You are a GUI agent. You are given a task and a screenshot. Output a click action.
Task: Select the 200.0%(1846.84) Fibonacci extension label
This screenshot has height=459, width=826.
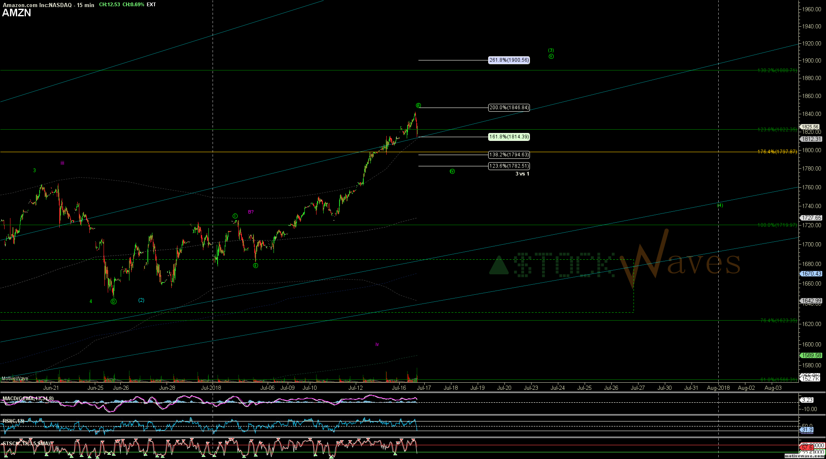click(509, 108)
